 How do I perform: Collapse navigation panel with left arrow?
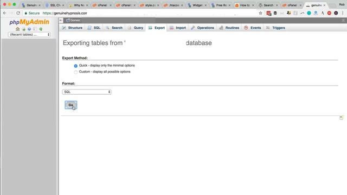point(61,20)
